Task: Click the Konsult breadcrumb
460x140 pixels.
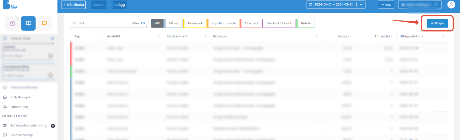Action: pos(99,5)
